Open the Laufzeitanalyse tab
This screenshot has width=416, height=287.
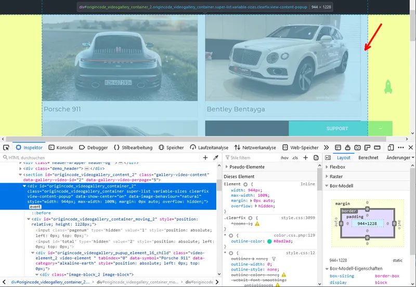tap(210, 147)
